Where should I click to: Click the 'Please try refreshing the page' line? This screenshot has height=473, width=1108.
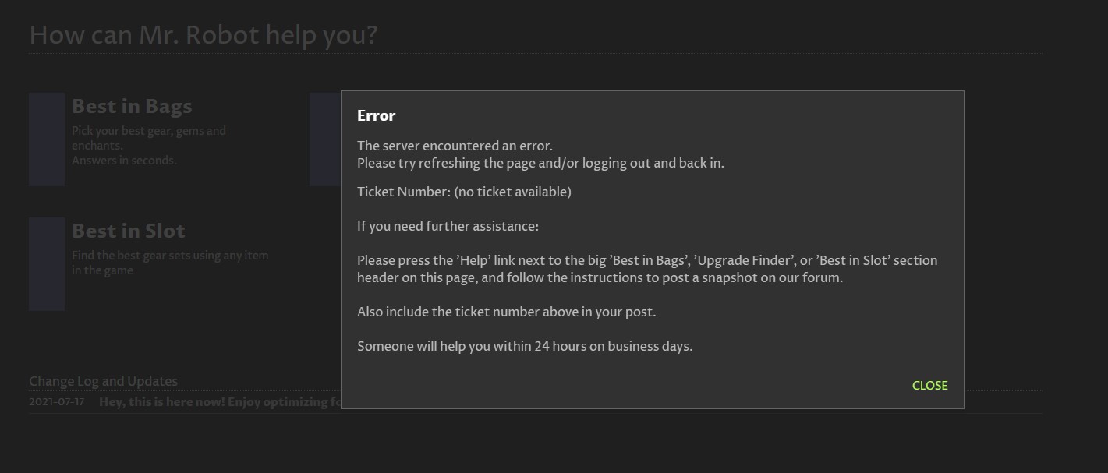pos(540,163)
